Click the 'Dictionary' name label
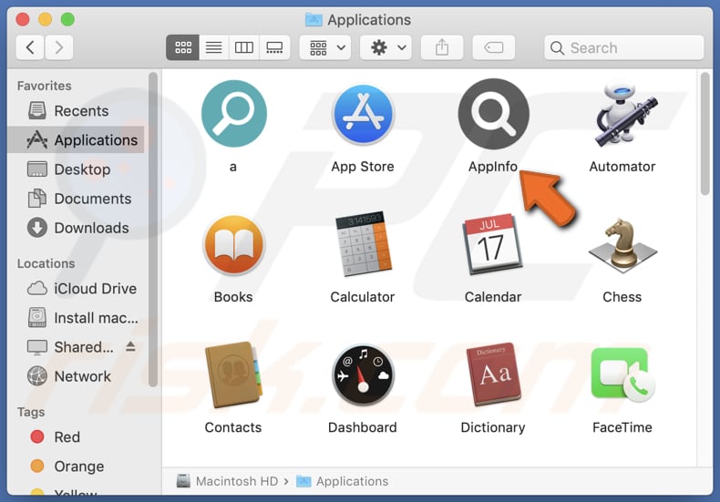The height and width of the screenshot is (502, 720). coord(493,427)
